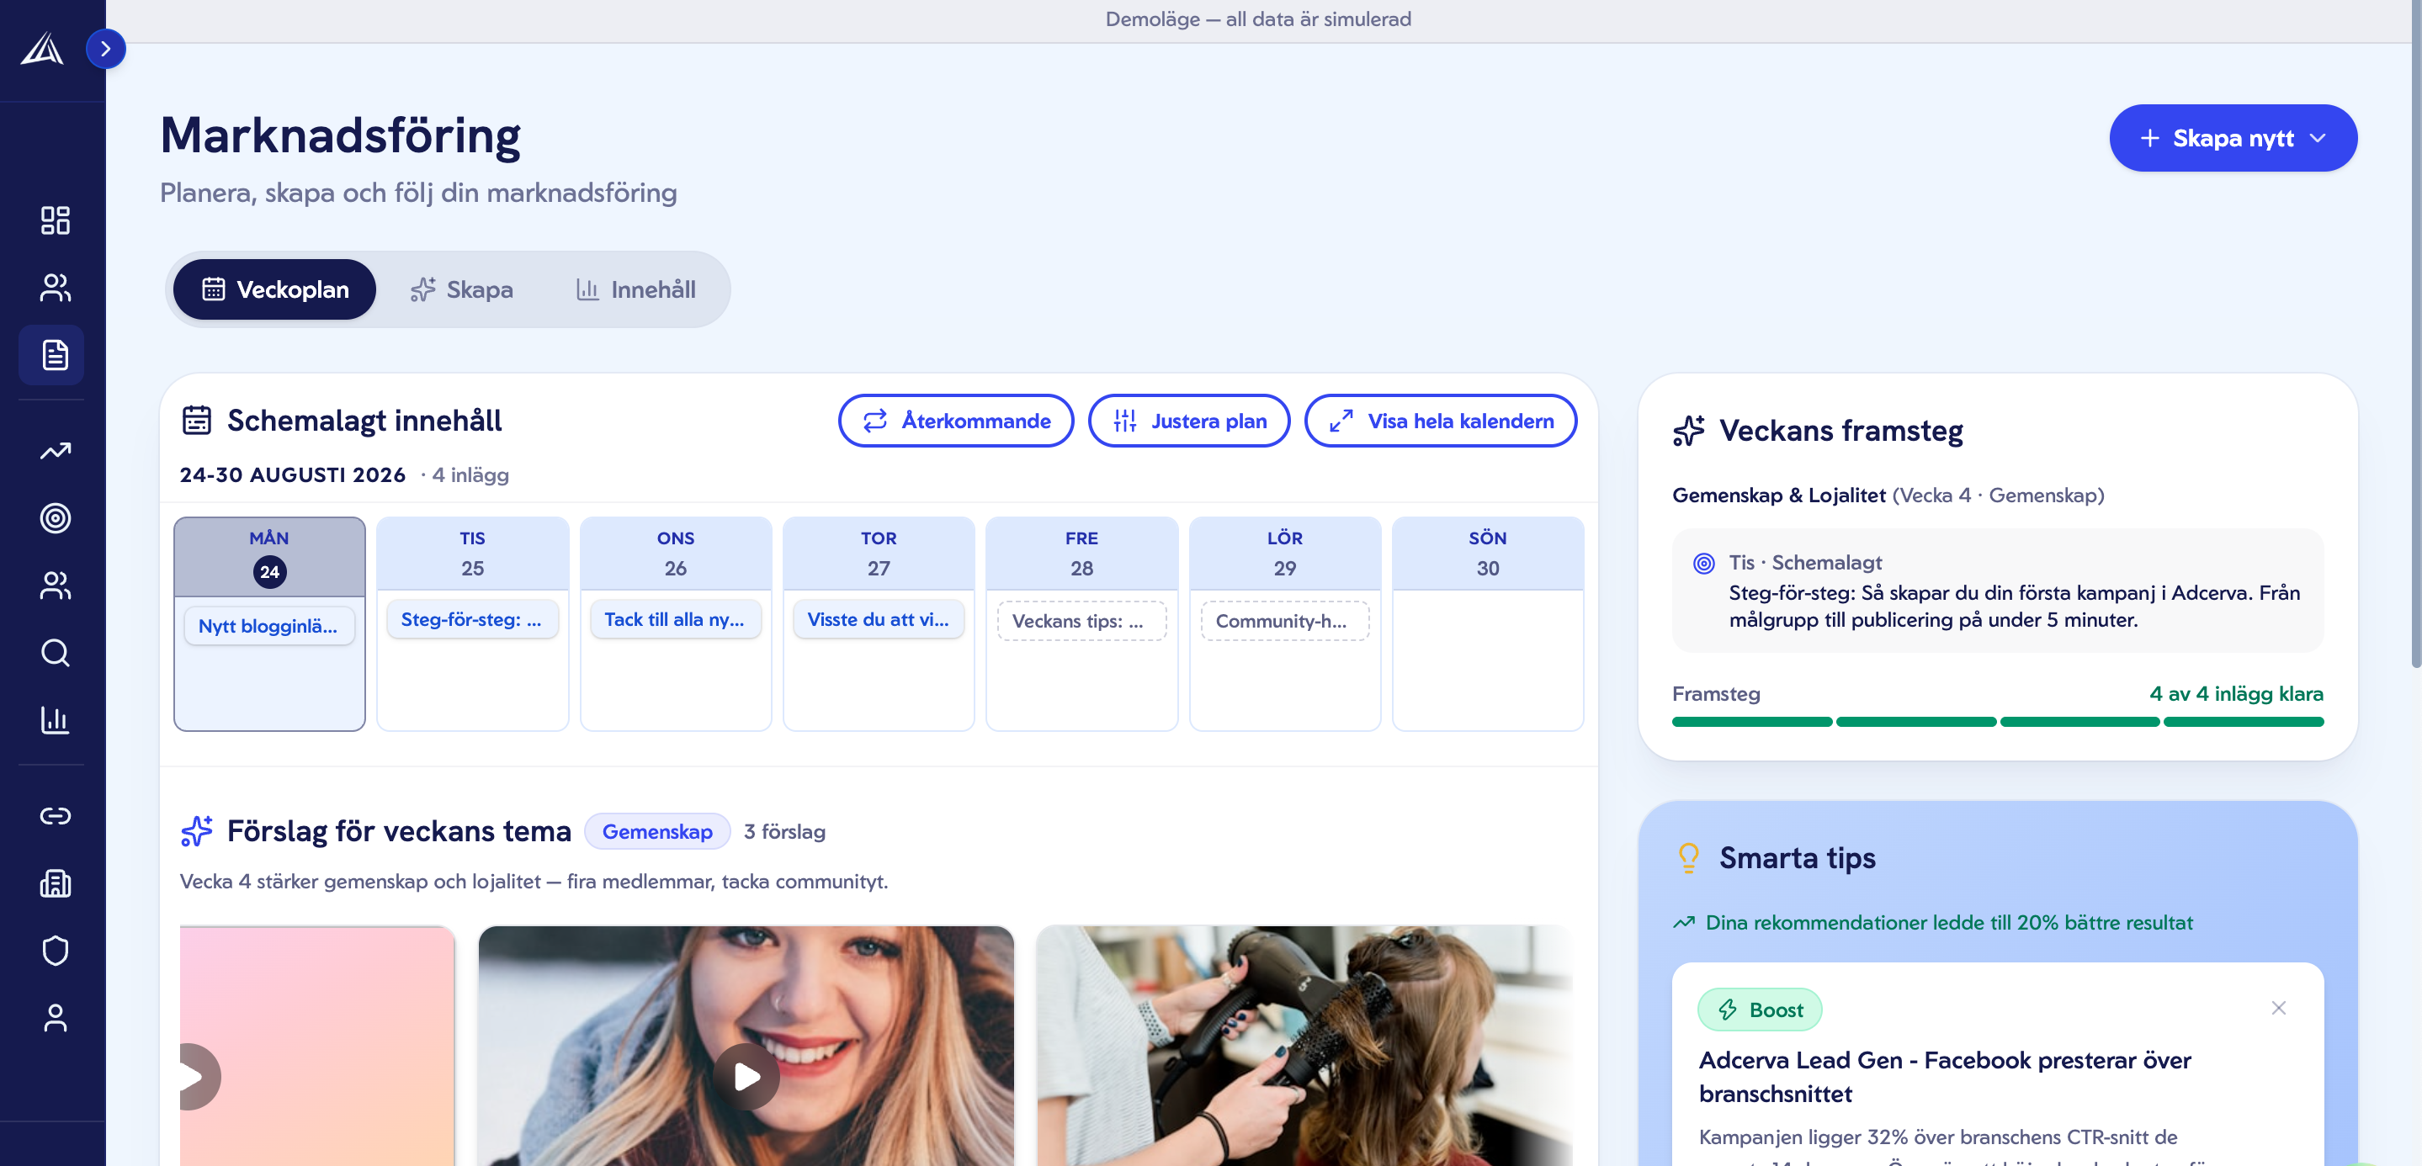The image size is (2422, 1166).
Task: Click the Adcerva triangle logo in the sidebar
Action: point(42,49)
